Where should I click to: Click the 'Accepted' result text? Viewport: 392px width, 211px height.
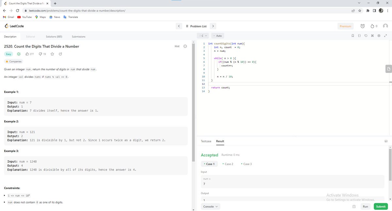(x=209, y=155)
